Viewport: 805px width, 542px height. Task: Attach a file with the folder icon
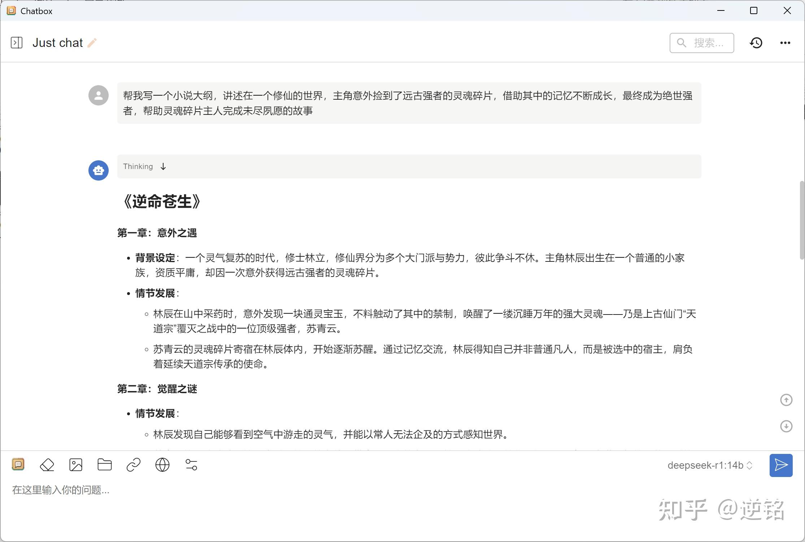105,465
